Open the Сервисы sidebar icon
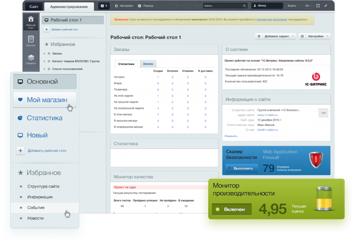 tap(31, 59)
